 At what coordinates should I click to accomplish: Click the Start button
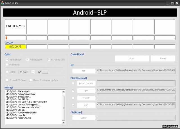[132, 58]
